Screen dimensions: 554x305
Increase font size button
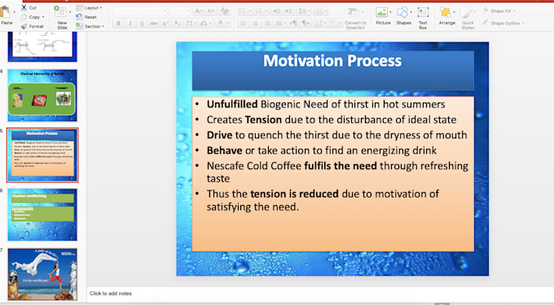pos(199,11)
